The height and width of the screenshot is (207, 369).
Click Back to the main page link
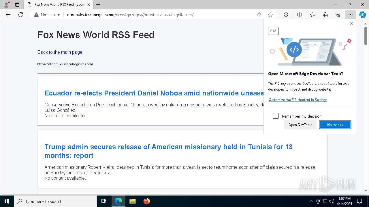point(60,52)
